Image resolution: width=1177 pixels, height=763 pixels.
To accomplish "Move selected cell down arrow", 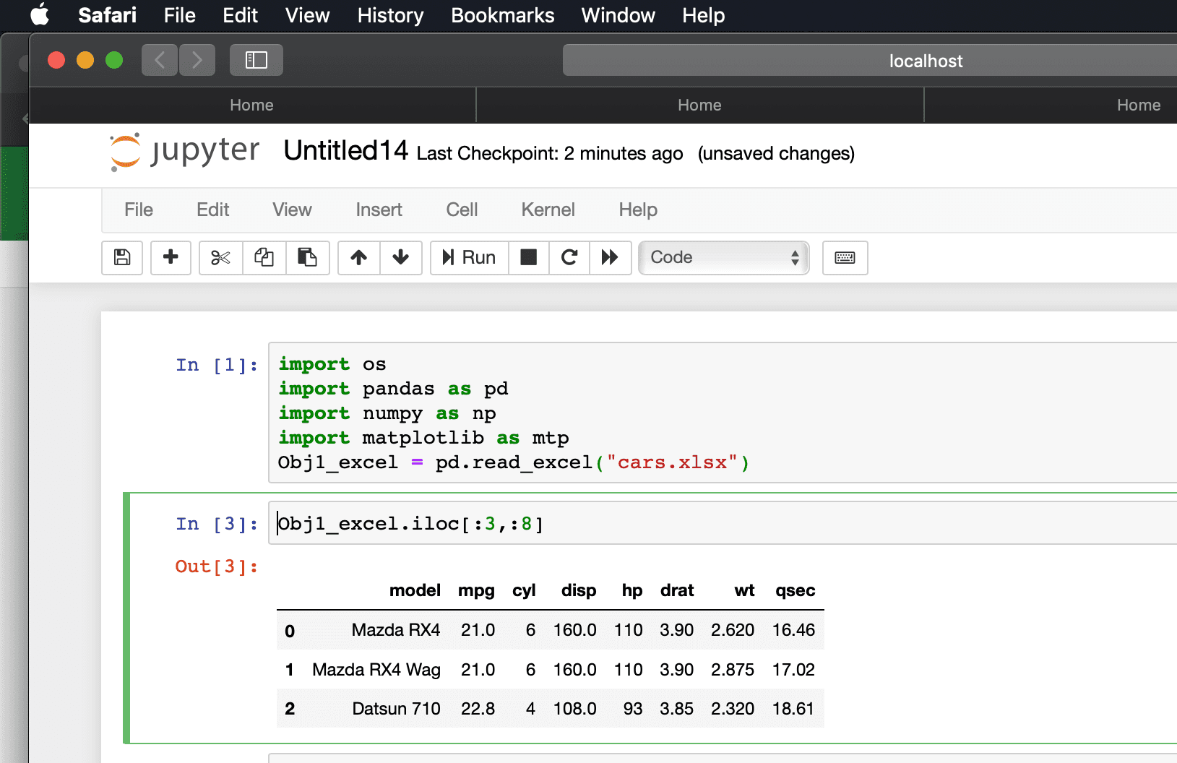I will coord(401,257).
